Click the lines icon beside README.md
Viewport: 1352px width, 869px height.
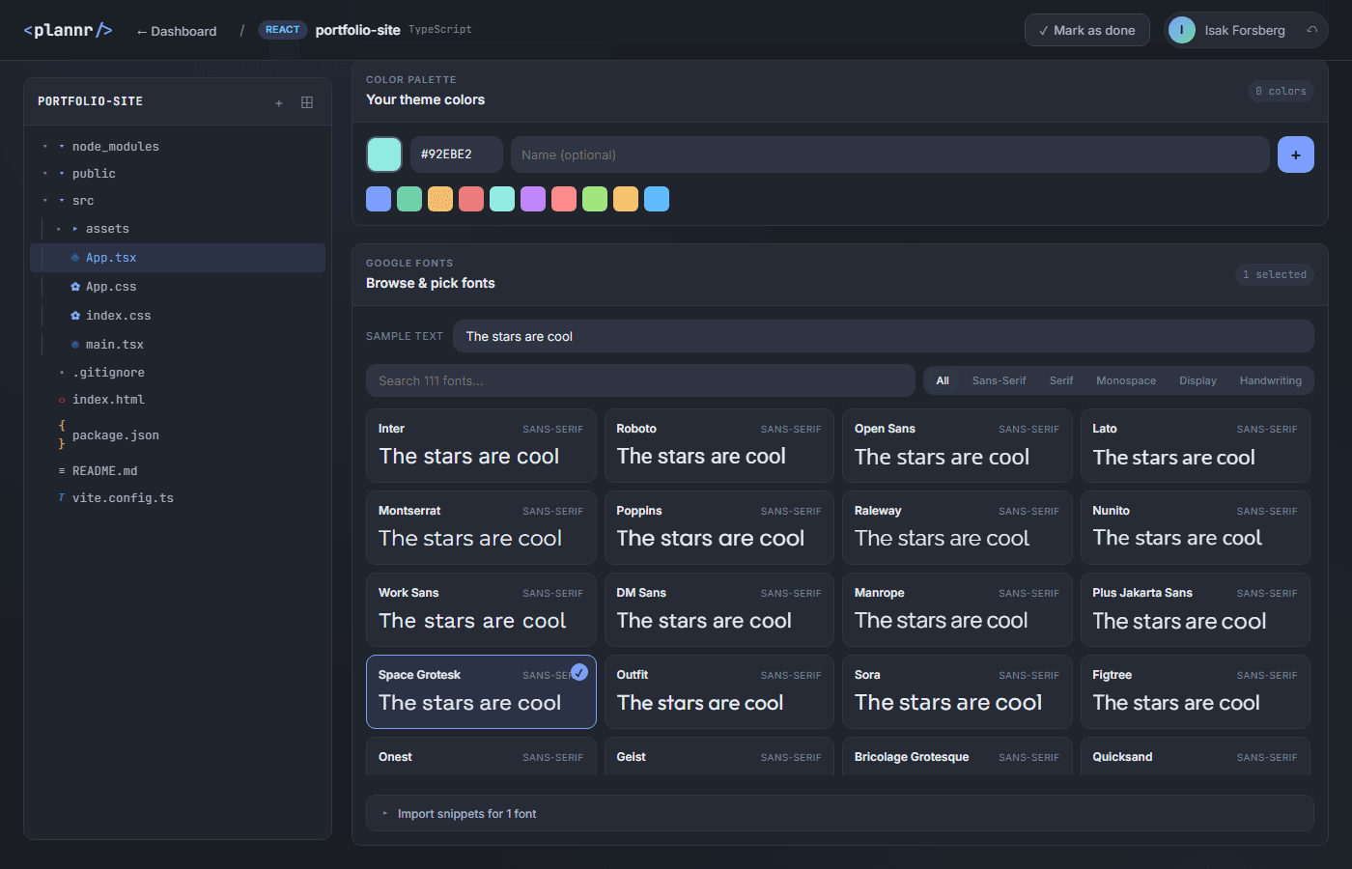click(x=62, y=471)
